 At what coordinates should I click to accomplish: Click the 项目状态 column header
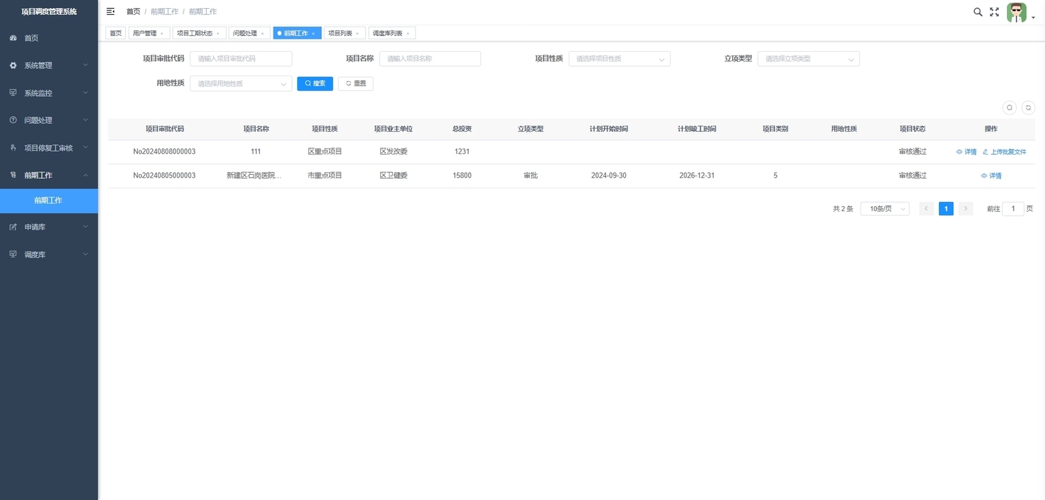point(912,129)
